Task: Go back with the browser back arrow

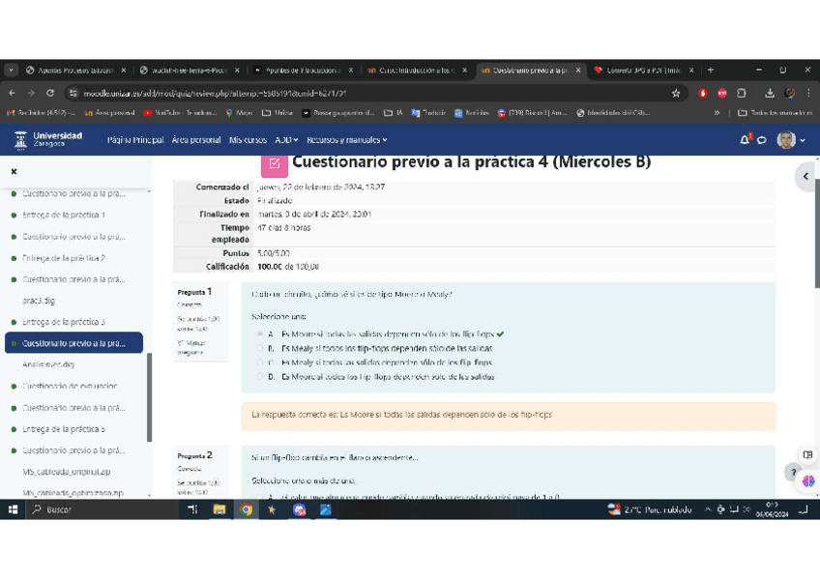Action: pos(12,93)
